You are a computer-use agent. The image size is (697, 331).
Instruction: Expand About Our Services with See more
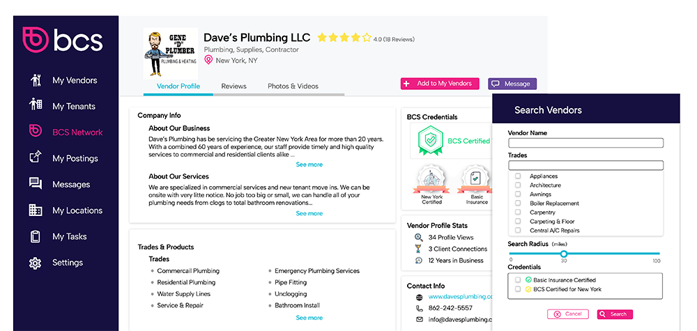click(309, 214)
